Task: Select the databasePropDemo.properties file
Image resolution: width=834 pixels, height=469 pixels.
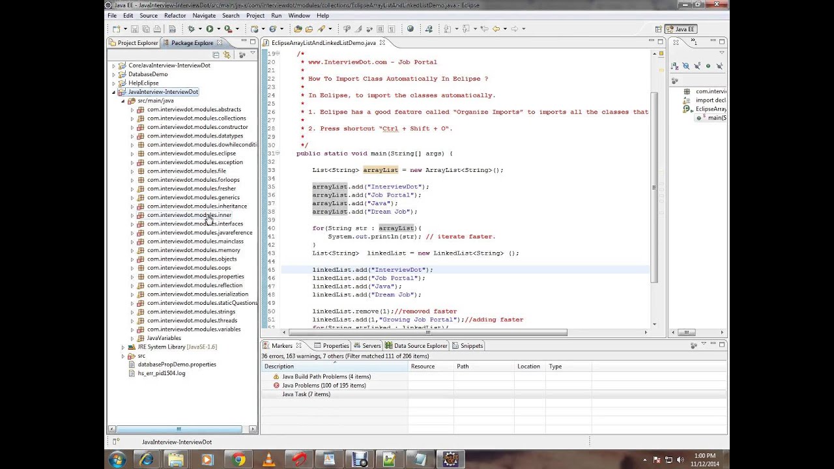Action: (x=171, y=365)
